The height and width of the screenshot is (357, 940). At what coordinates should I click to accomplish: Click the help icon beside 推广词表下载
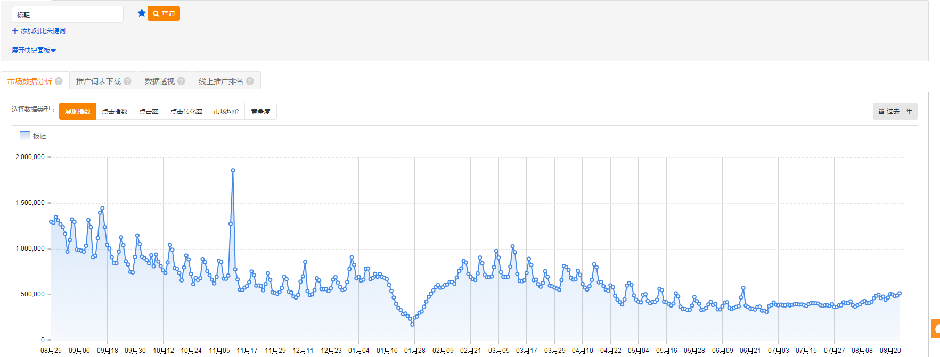click(x=127, y=81)
